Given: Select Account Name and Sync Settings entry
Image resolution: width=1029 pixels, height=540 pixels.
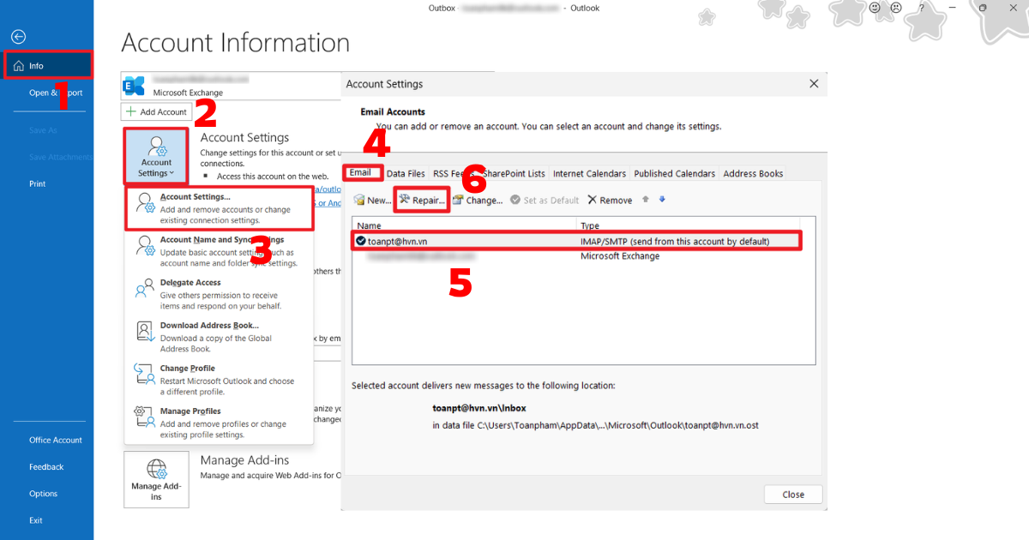Looking at the screenshot, I should point(220,251).
